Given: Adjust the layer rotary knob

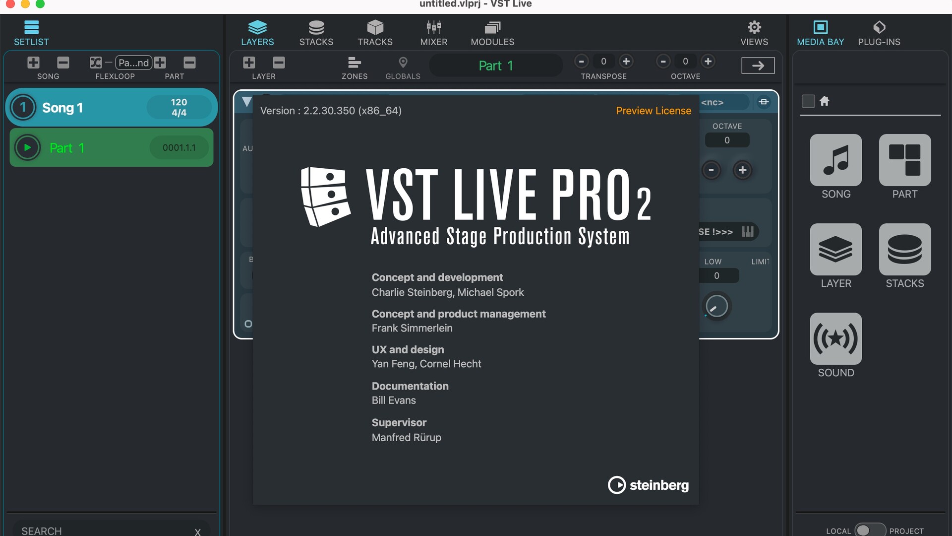Looking at the screenshot, I should (x=716, y=306).
